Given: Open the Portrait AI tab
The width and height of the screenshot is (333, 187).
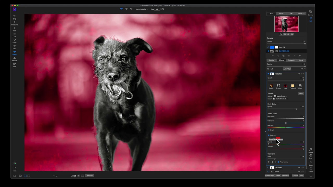Looking at the screenshot, I should pos(291,60).
